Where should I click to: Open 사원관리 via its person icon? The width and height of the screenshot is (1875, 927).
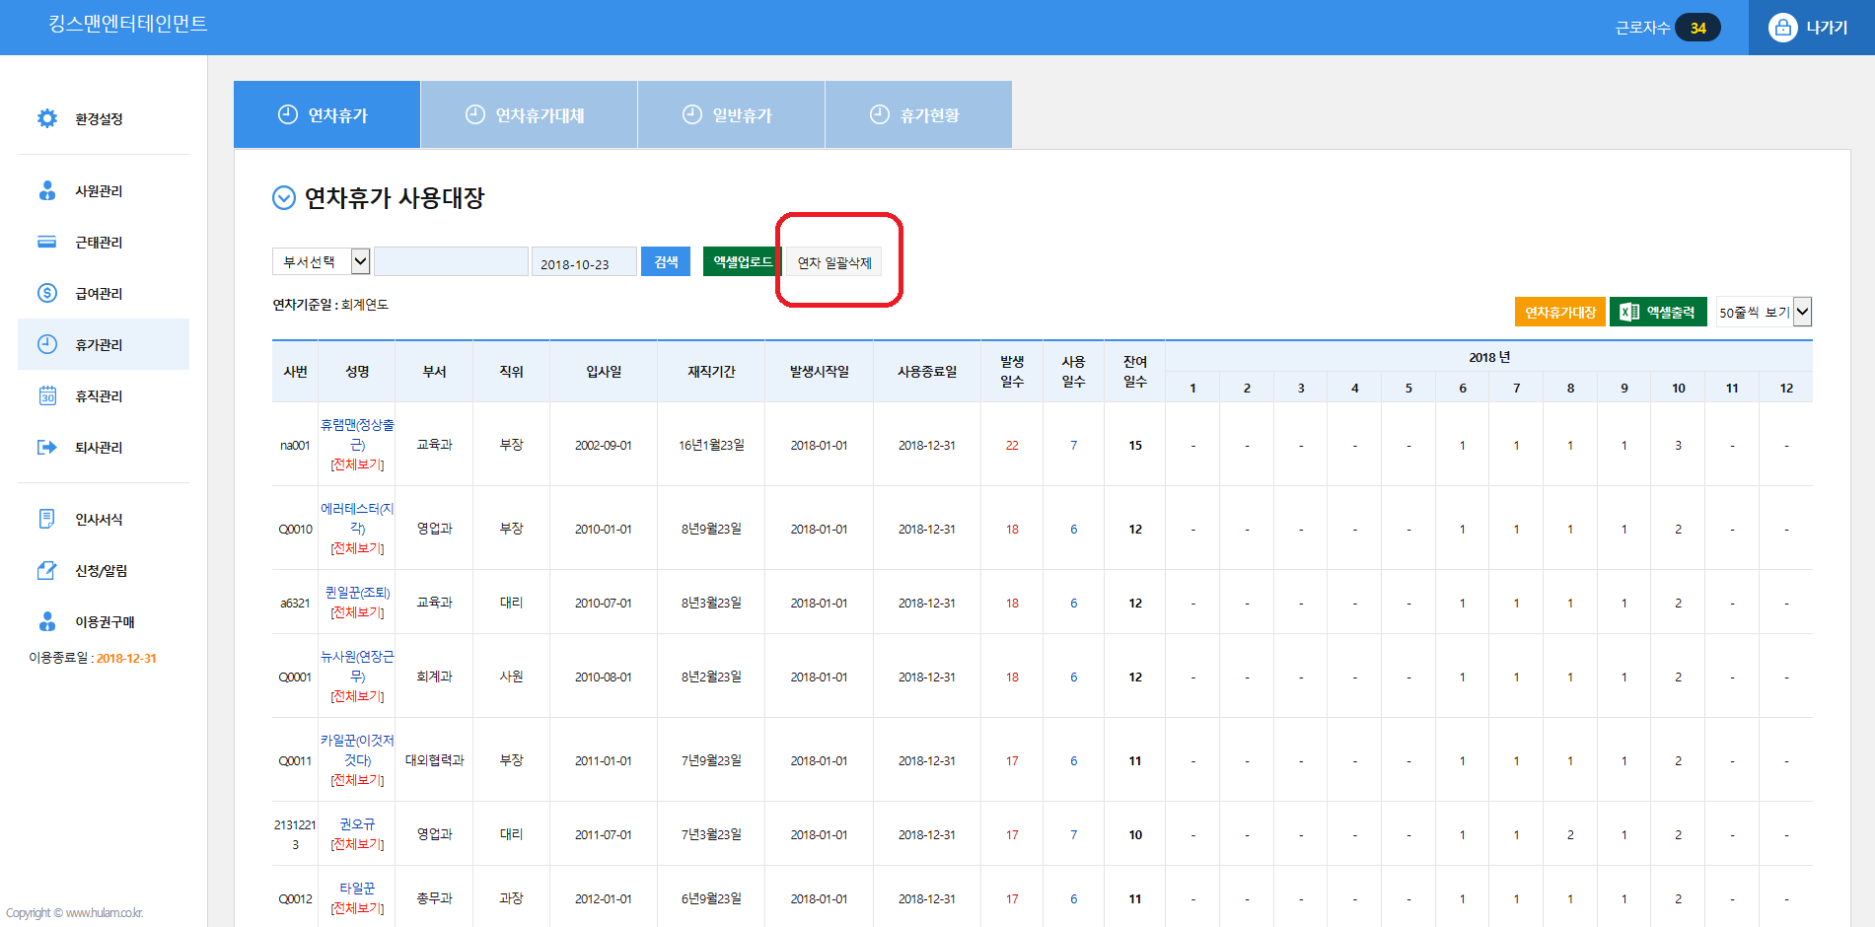46,190
